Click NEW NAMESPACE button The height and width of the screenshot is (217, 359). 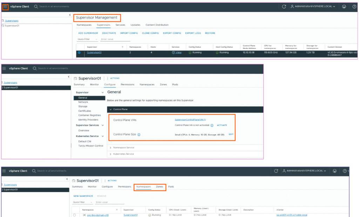(83, 196)
